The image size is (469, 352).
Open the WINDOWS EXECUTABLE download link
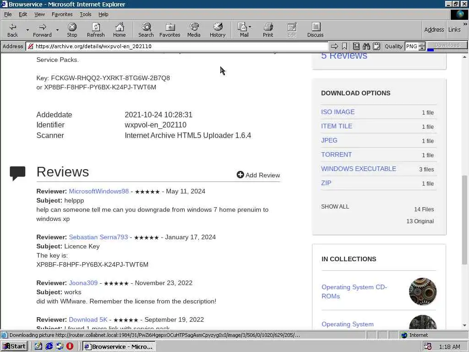(x=358, y=169)
